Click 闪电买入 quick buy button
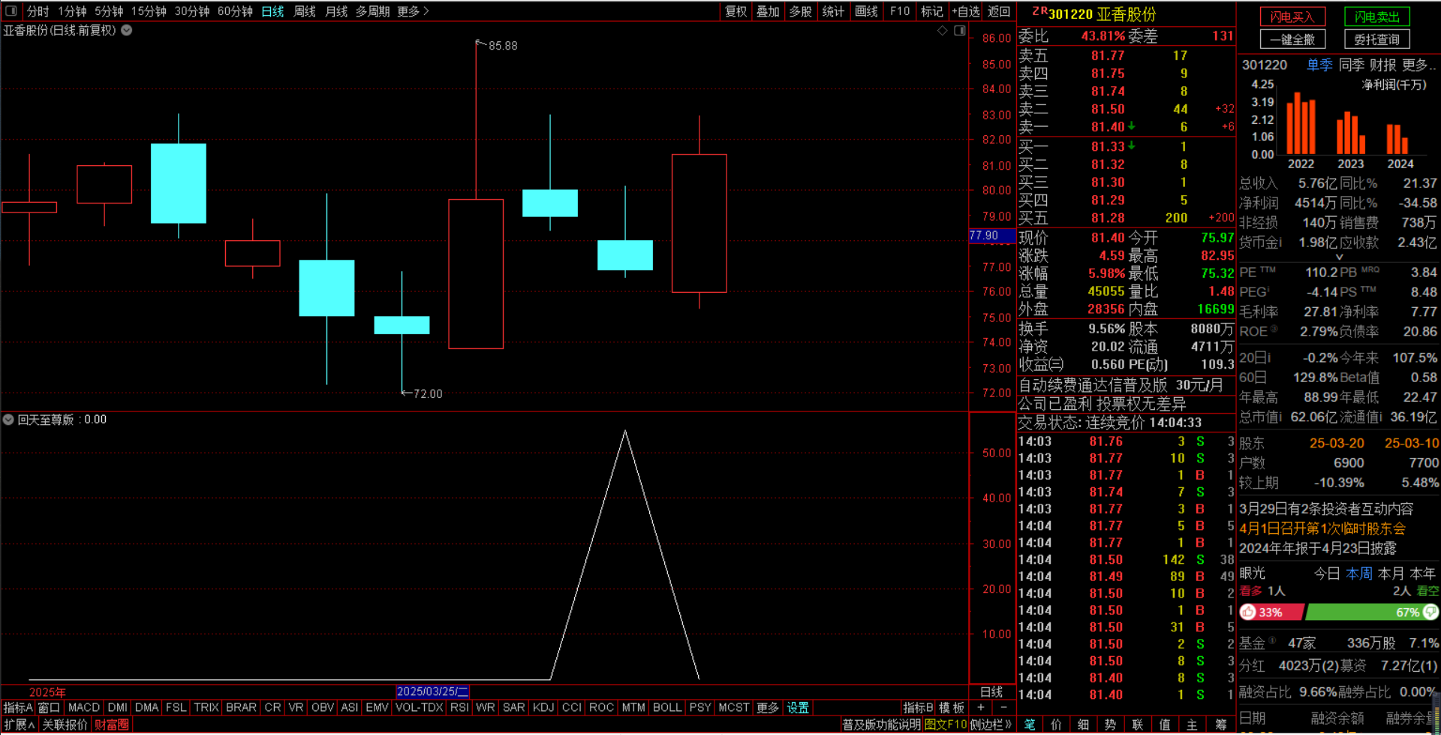Image resolution: width=1441 pixels, height=735 pixels. point(1292,17)
